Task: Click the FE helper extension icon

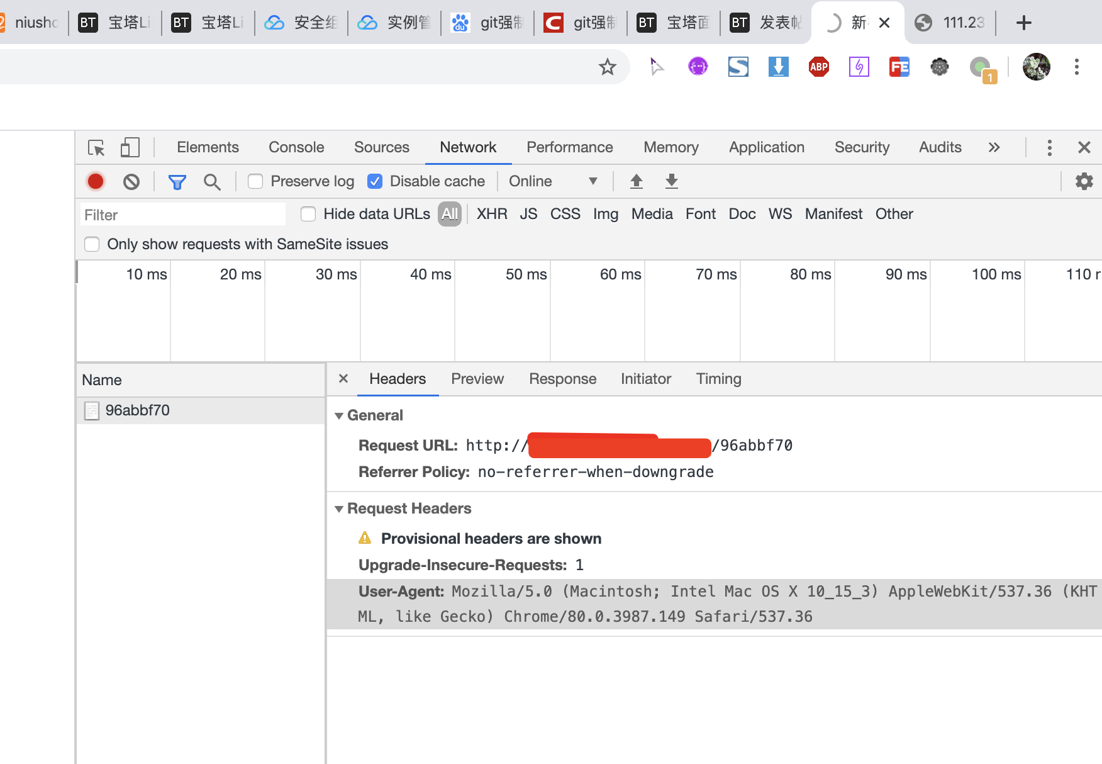Action: [899, 67]
